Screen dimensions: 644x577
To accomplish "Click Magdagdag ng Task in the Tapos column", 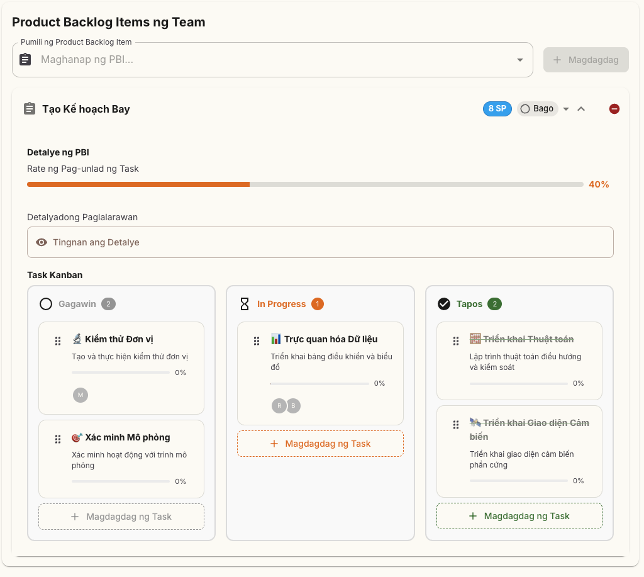I will tap(519, 515).
